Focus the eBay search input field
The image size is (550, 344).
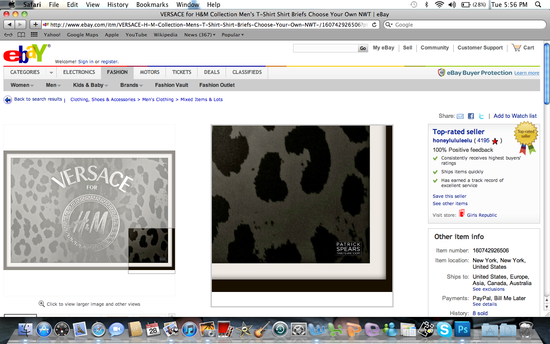(325, 48)
